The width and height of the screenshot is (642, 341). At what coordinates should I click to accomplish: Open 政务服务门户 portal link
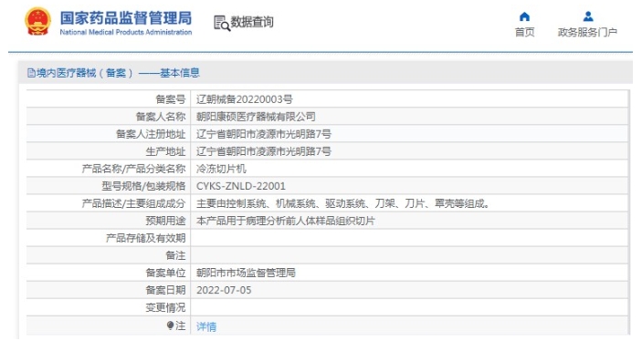coord(587,32)
